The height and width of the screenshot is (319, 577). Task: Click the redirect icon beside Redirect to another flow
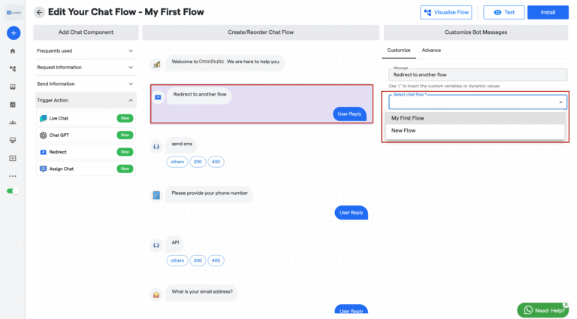point(158,97)
